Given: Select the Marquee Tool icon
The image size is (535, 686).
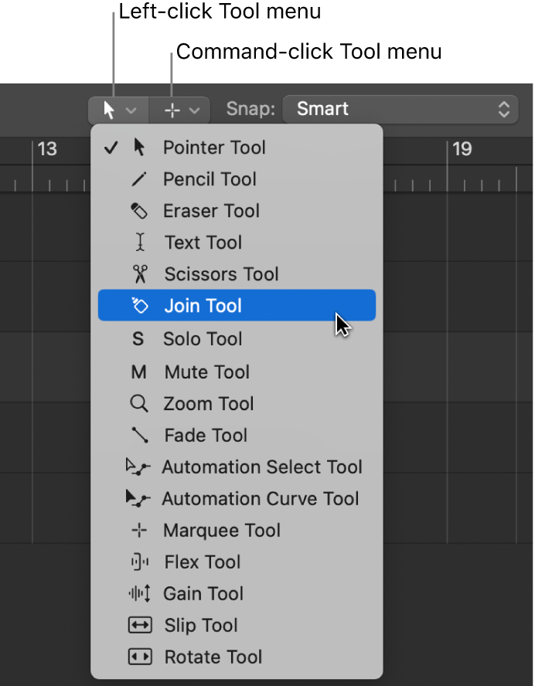Looking at the screenshot, I should pos(138,530).
